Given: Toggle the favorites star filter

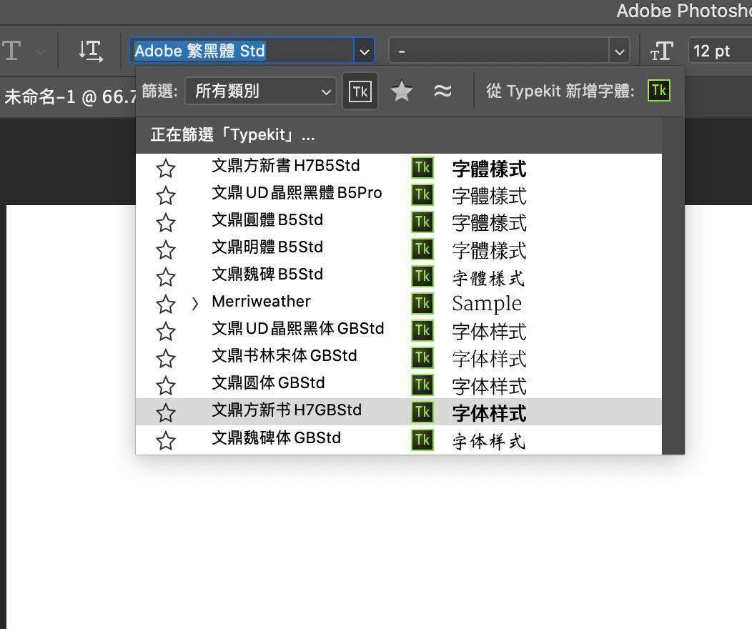Looking at the screenshot, I should coord(402,91).
